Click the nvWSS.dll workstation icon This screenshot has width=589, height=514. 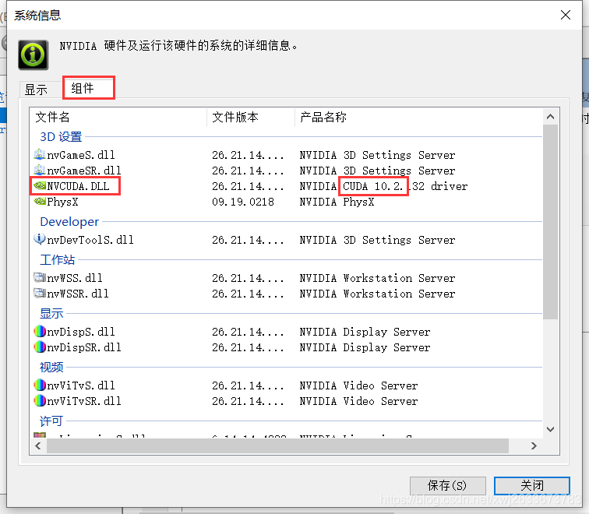(x=40, y=277)
